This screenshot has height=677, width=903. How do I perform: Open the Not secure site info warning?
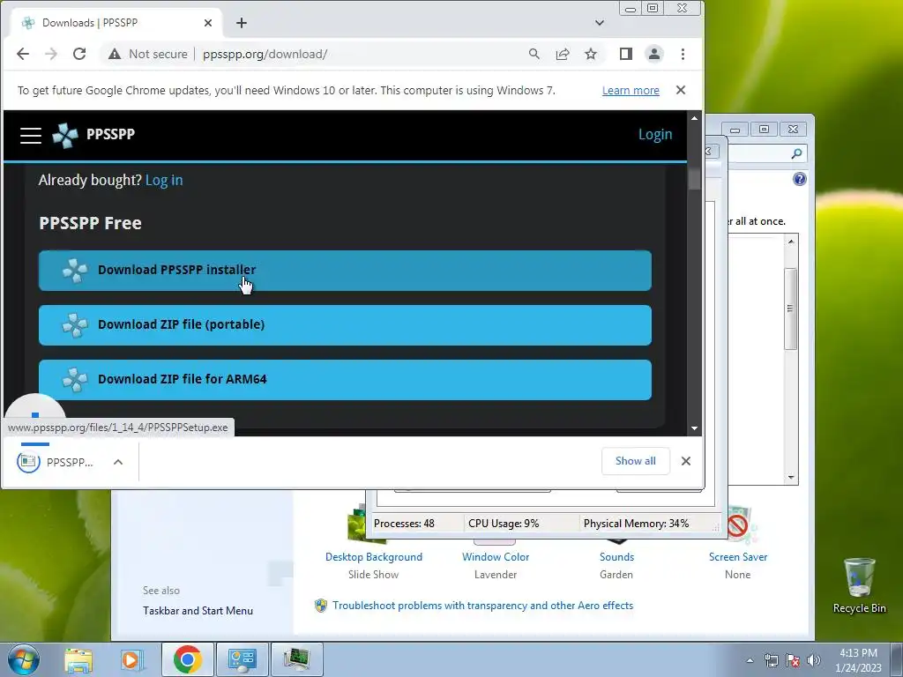148,54
